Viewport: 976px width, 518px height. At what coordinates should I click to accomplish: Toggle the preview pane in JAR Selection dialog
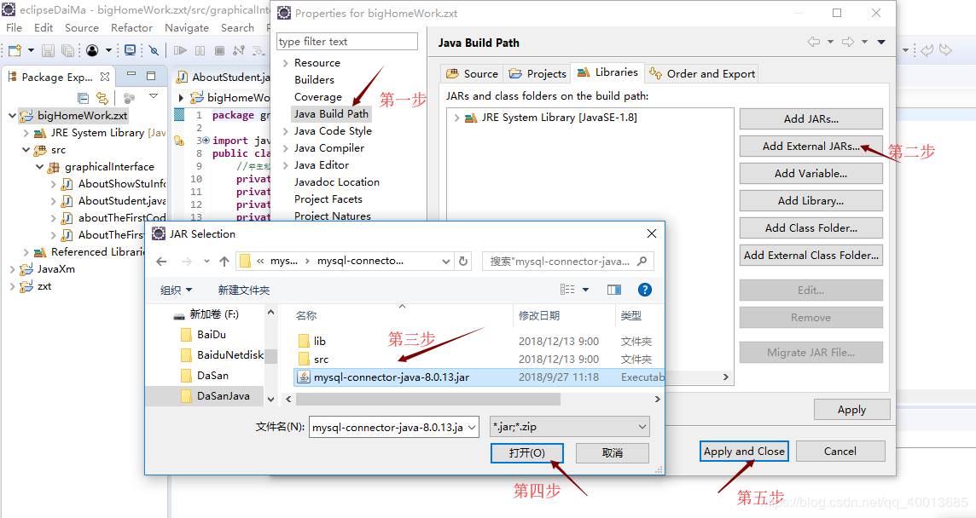(x=614, y=289)
